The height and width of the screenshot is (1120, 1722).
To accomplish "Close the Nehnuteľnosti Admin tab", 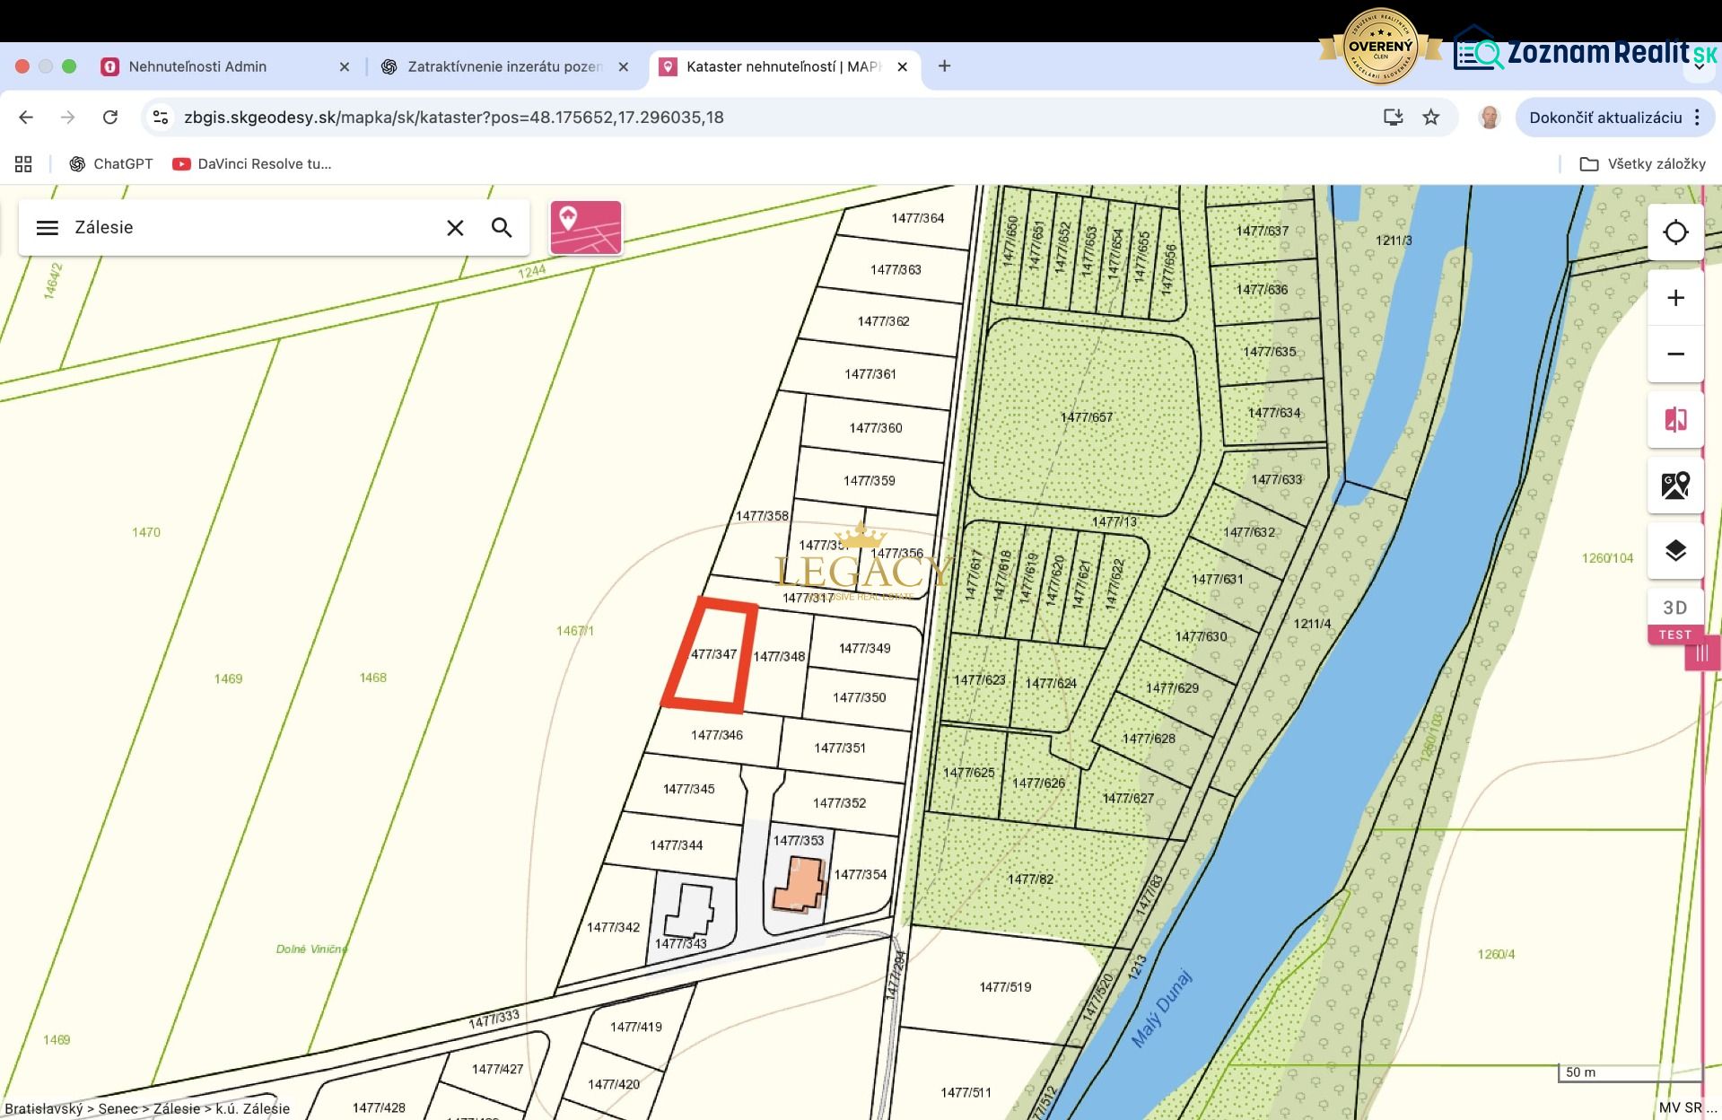I will tap(345, 66).
